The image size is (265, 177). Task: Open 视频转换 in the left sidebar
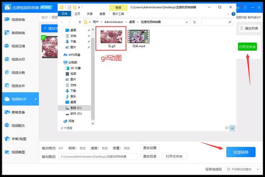coord(18,20)
